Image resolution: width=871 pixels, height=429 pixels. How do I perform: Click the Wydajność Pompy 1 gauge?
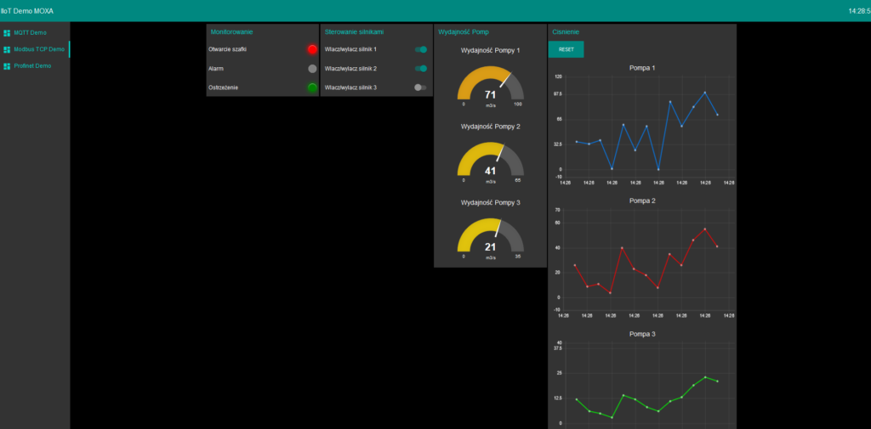click(490, 85)
